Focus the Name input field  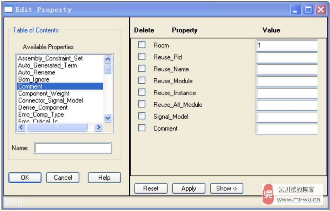point(73,148)
